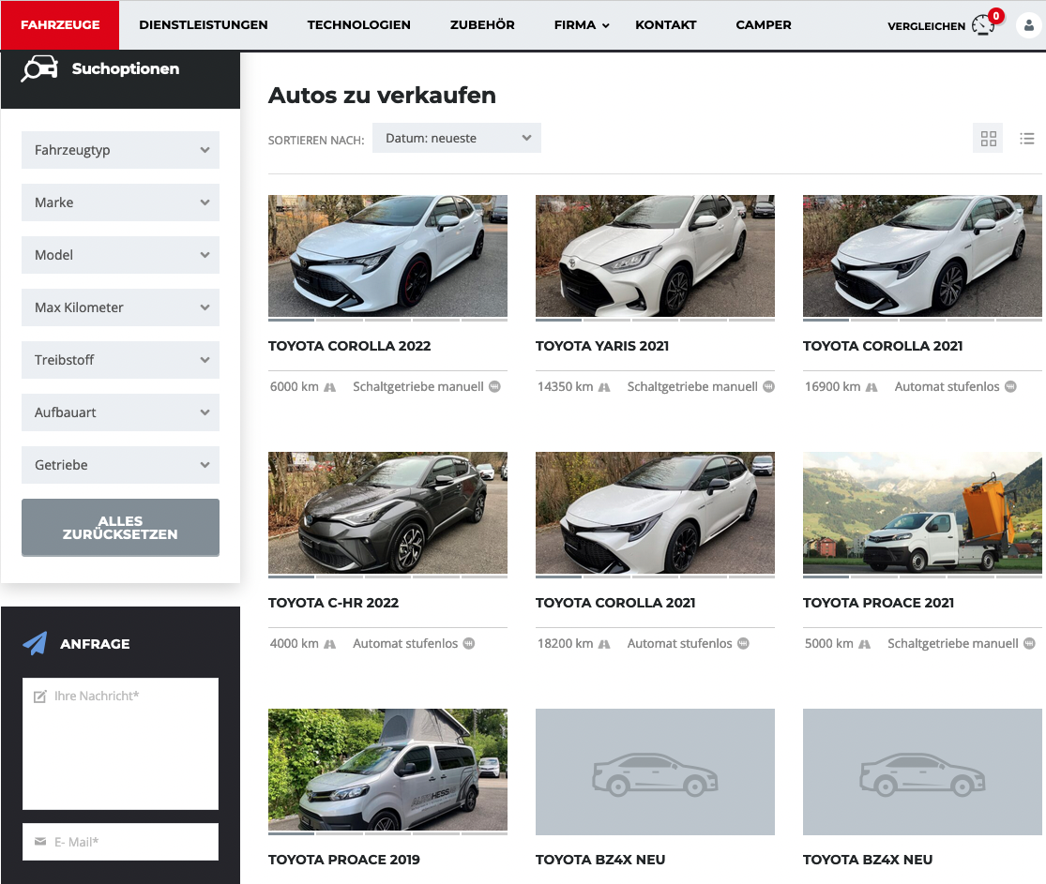Screen dimensions: 1046x884
Task: Open Toyota Proace 2019 listing title
Action: 344,860
